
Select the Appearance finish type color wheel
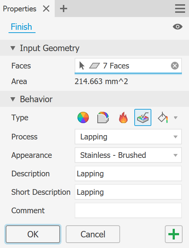[x=83, y=117]
